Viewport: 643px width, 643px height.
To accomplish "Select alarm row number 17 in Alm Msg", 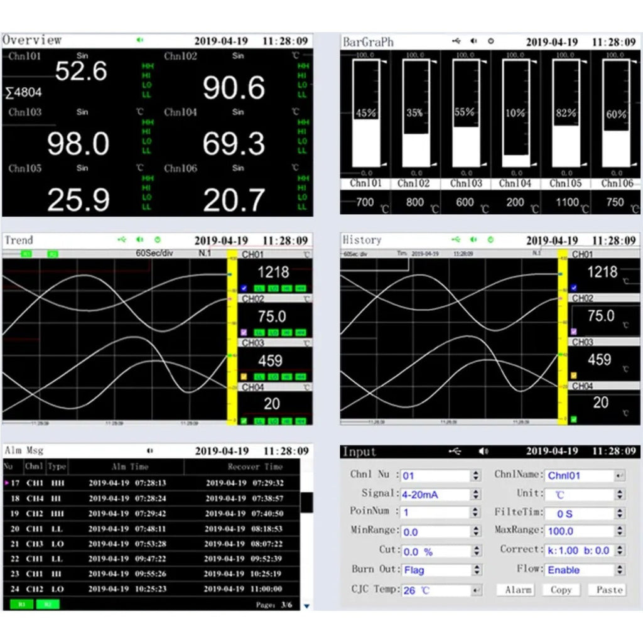I will tap(151, 483).
